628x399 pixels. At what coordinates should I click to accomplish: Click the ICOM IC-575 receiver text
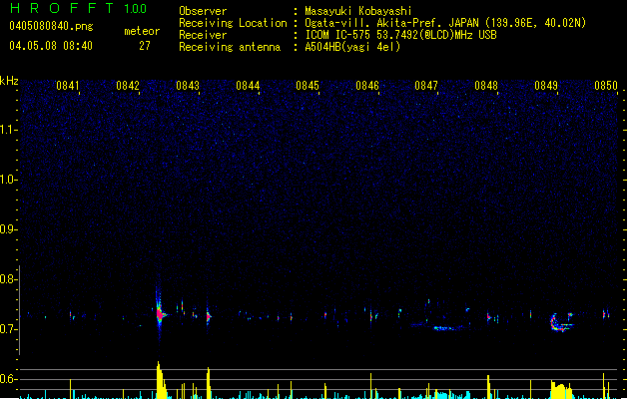[400, 35]
